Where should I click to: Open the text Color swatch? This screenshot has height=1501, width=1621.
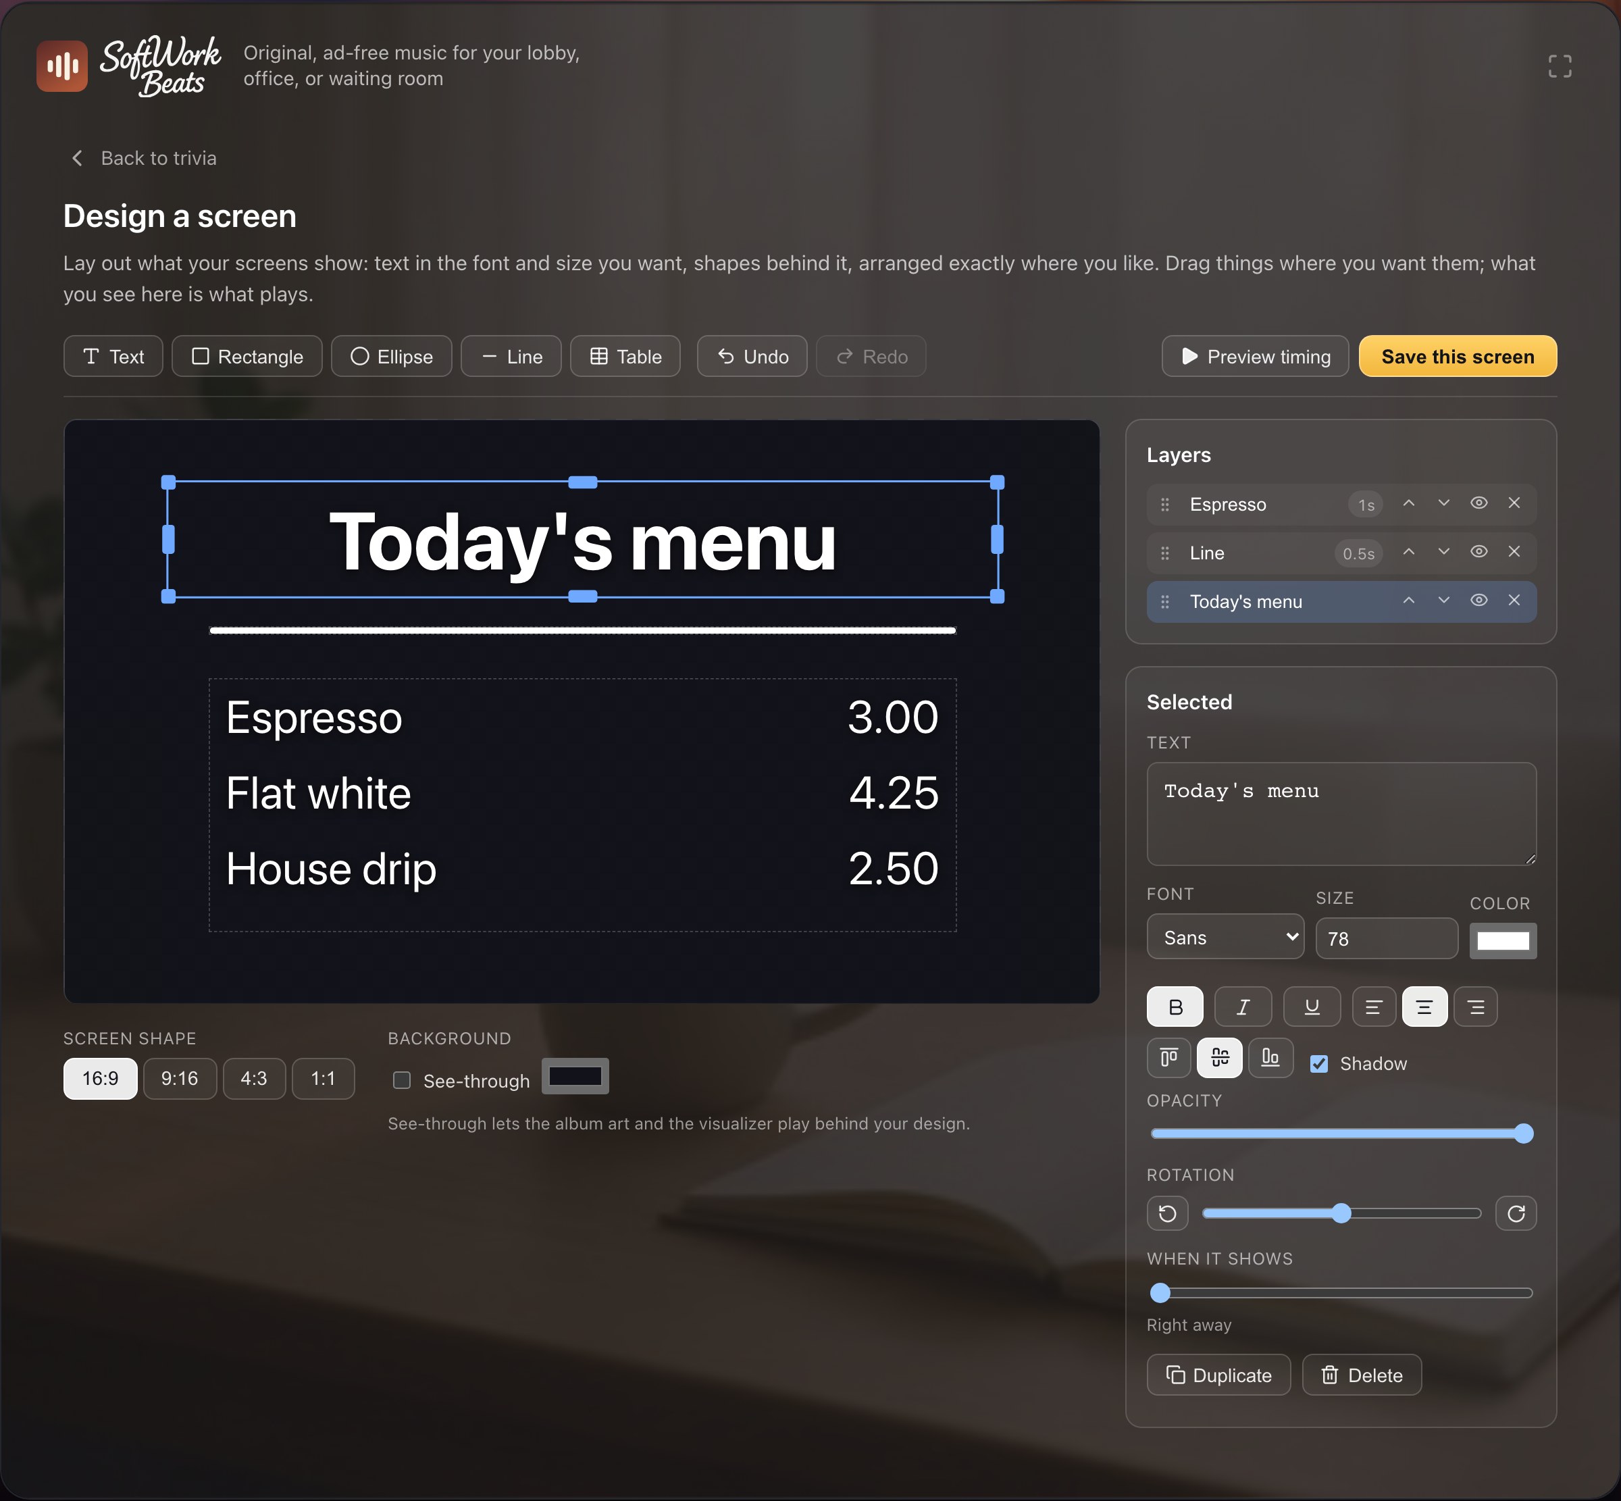[x=1502, y=940]
